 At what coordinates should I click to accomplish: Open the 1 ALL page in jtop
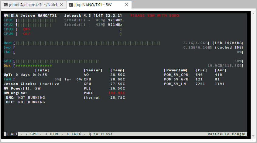tap(12, 134)
